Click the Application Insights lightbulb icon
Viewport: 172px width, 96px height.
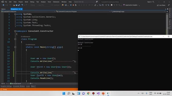(x=124, y=5)
